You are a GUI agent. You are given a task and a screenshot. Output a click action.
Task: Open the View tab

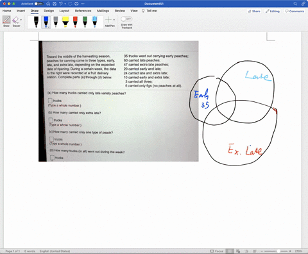pos(134,11)
